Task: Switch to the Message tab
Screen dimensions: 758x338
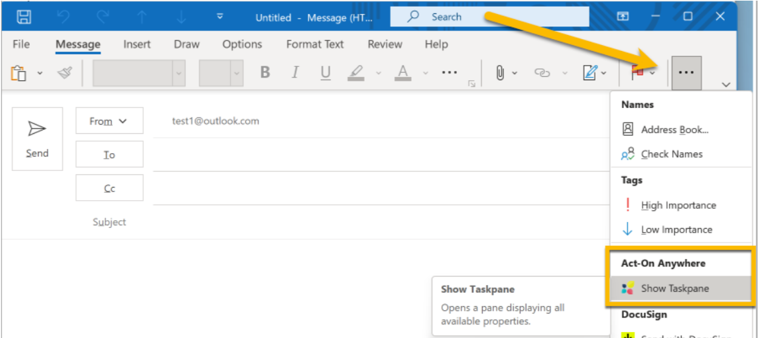Action: [x=78, y=44]
